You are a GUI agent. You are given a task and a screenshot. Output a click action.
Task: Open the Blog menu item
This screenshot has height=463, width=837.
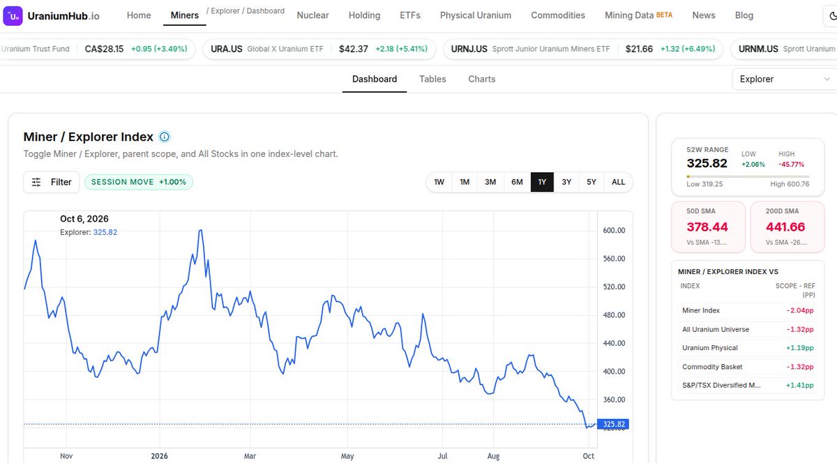point(744,15)
